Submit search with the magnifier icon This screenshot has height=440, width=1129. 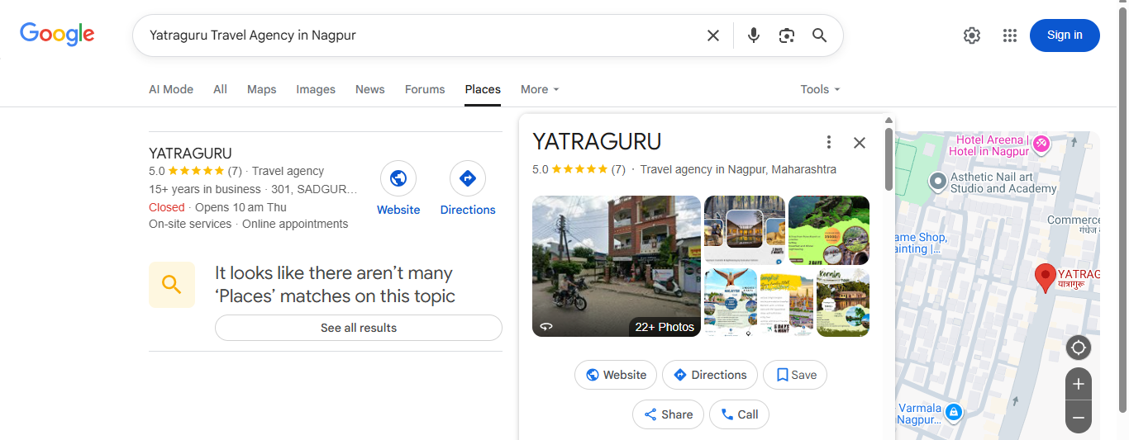click(x=819, y=35)
